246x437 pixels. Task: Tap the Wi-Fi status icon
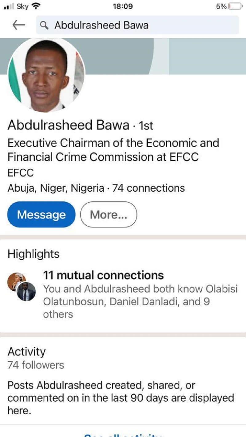36,6
